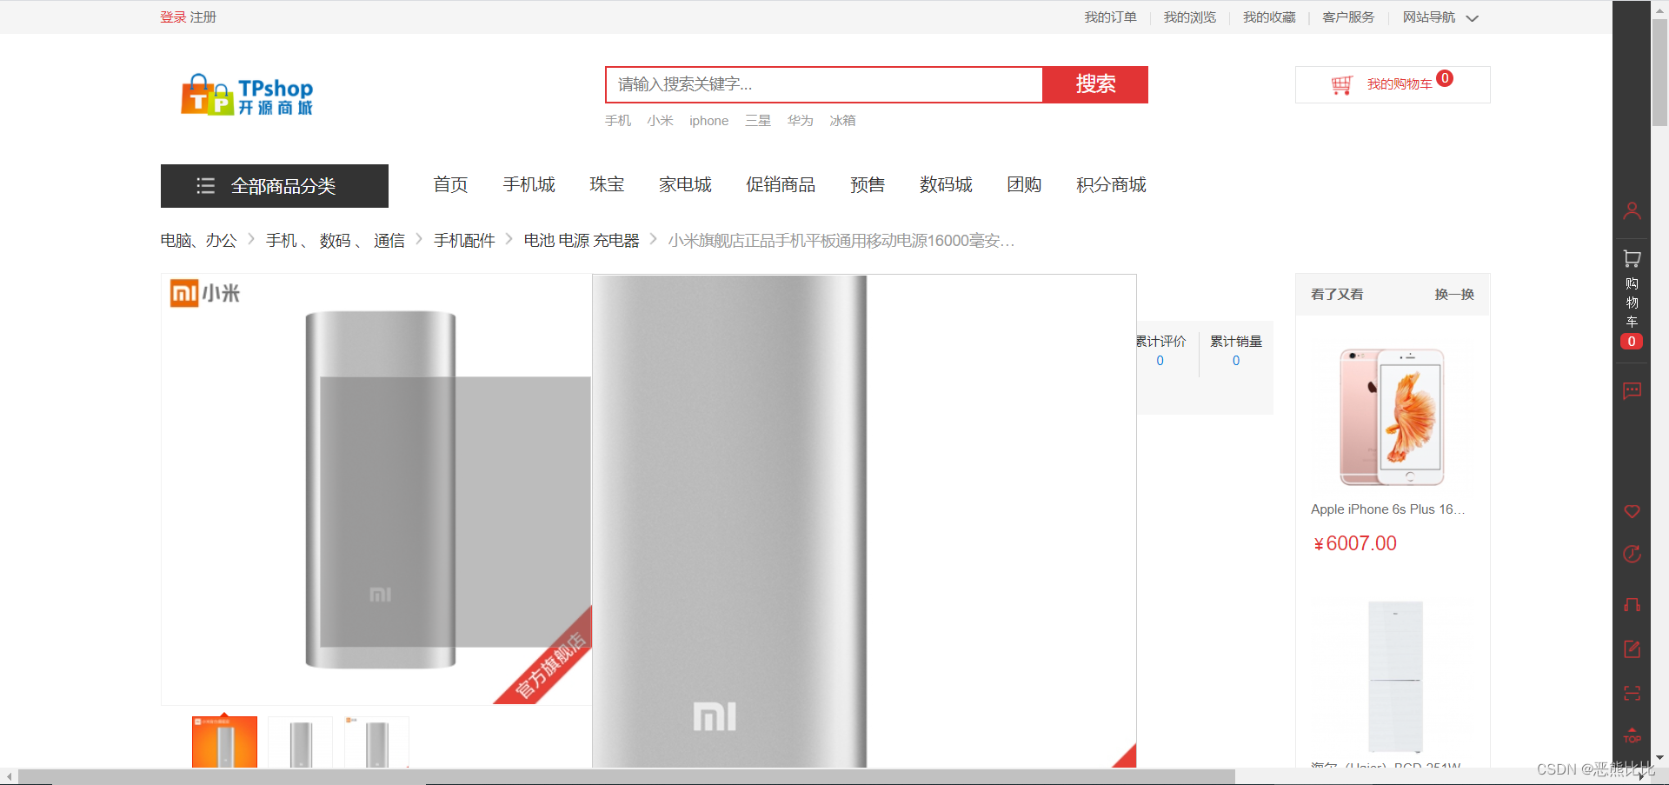The image size is (1669, 785).
Task: Click hot keyword 三星
Action: point(758,121)
